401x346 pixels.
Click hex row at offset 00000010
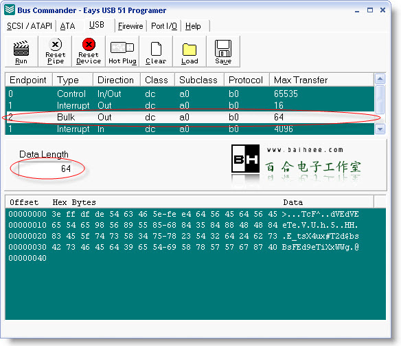(x=183, y=225)
